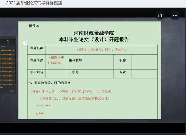This screenshot has width=186, height=135.
Task: Click the empty cell next to 指导教师
Action: click(99, 62)
